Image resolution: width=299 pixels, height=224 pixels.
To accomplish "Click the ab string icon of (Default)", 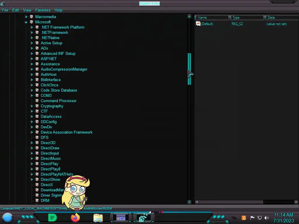I will (x=198, y=24).
